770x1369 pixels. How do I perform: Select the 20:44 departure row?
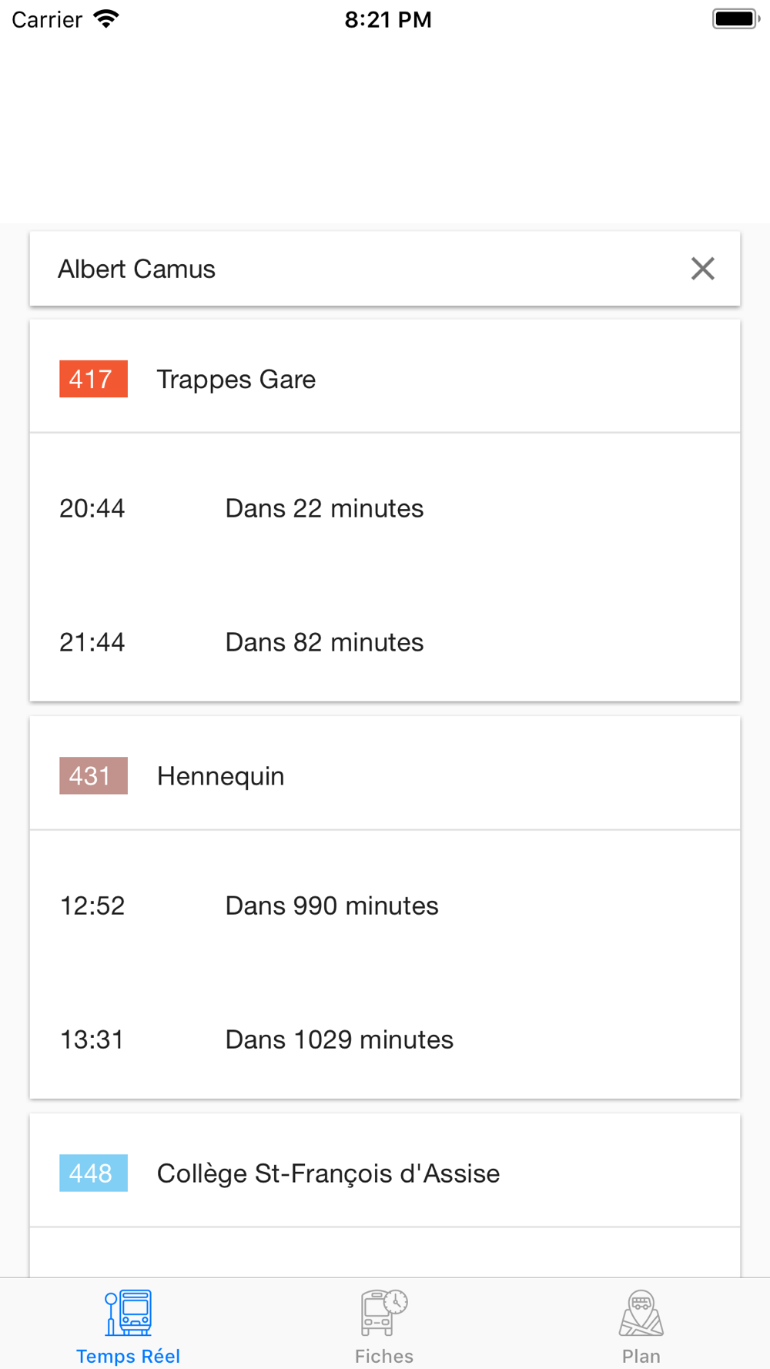[384, 508]
